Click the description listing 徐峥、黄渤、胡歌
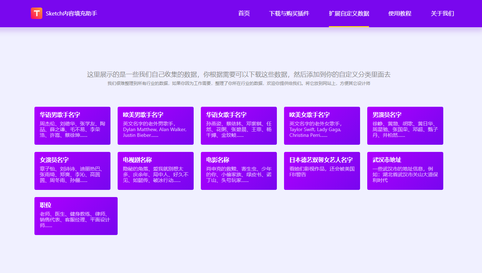The width and height of the screenshot is (482, 273). coord(405,129)
